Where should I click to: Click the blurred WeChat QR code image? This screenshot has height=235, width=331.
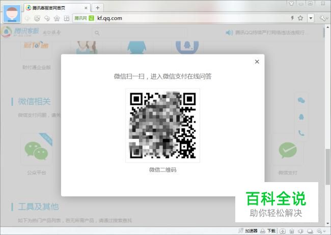163,126
